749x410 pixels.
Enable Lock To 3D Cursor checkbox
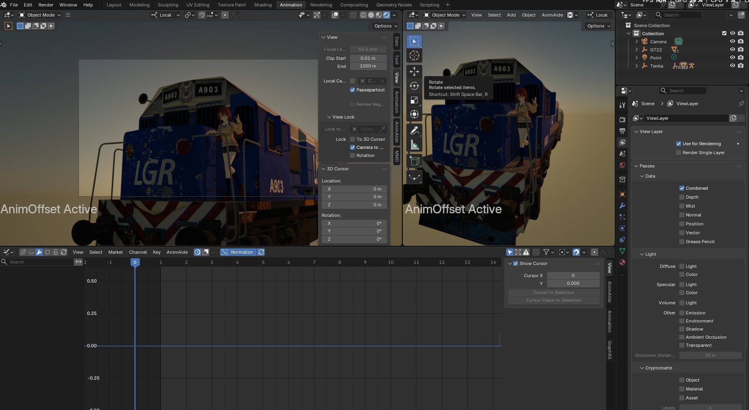(x=352, y=139)
